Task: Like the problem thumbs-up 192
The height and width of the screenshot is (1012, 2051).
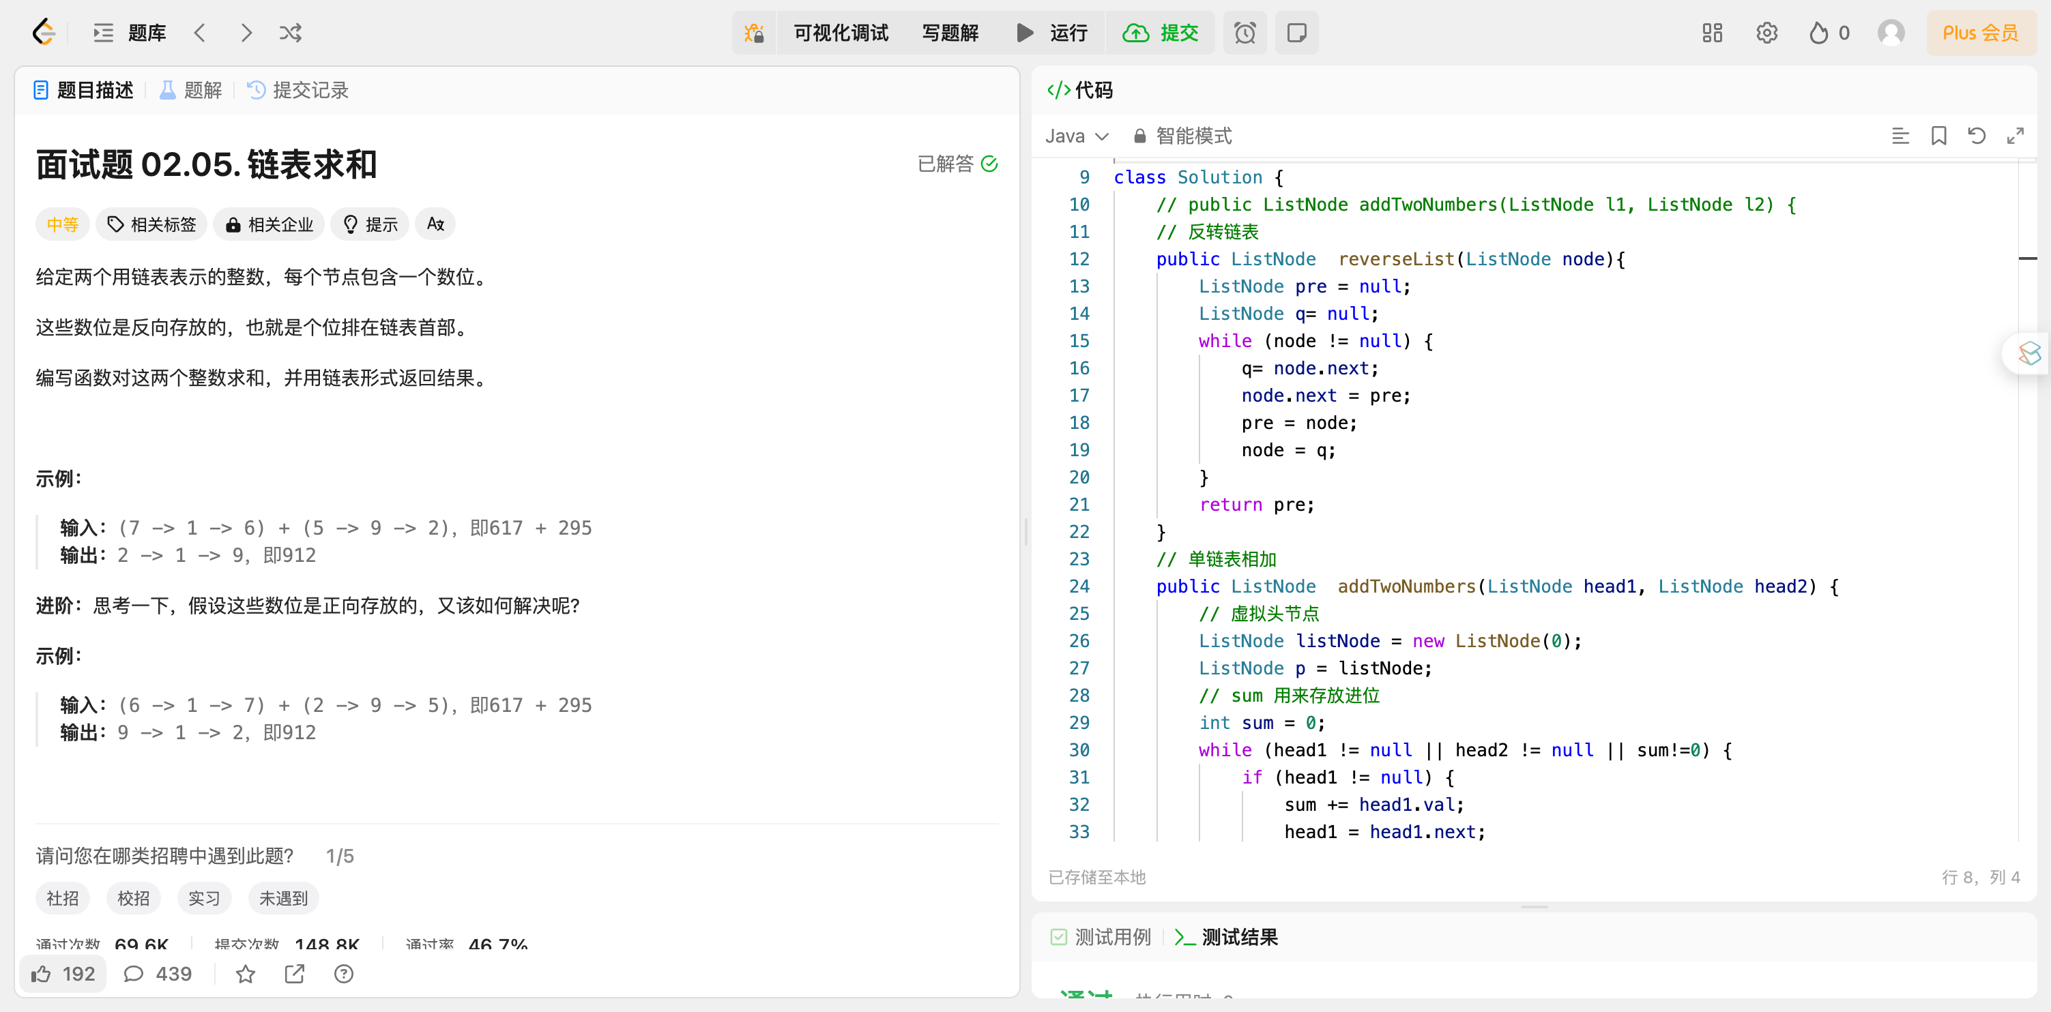Action: (x=63, y=974)
